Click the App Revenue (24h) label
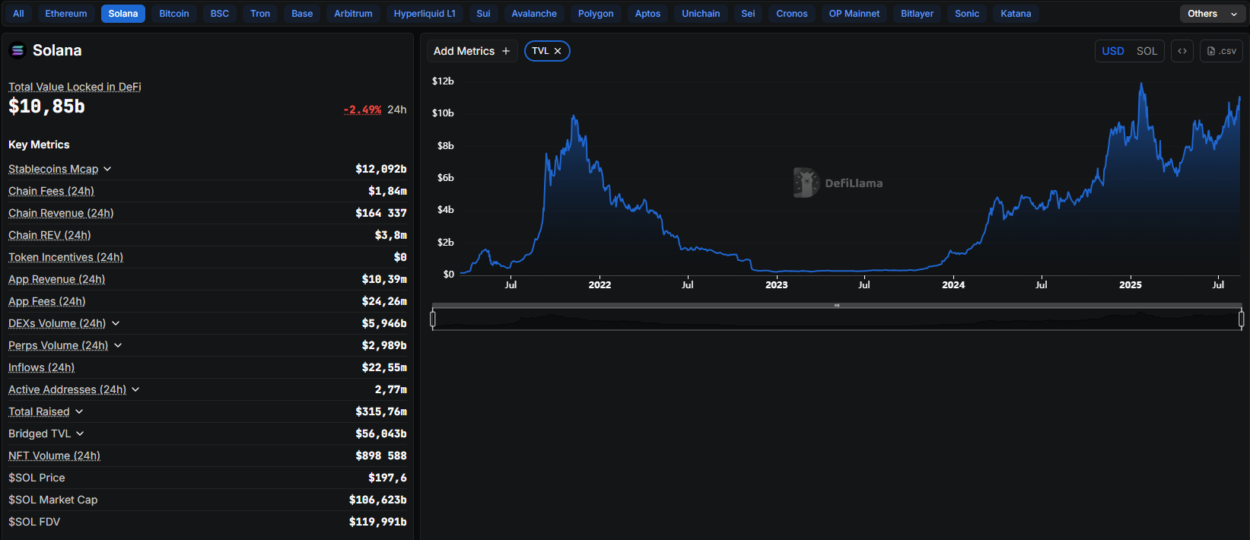The height and width of the screenshot is (540, 1250). pyautogui.click(x=56, y=279)
